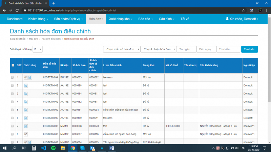Open results per page dropdown
This screenshot has width=271, height=152.
point(38,49)
